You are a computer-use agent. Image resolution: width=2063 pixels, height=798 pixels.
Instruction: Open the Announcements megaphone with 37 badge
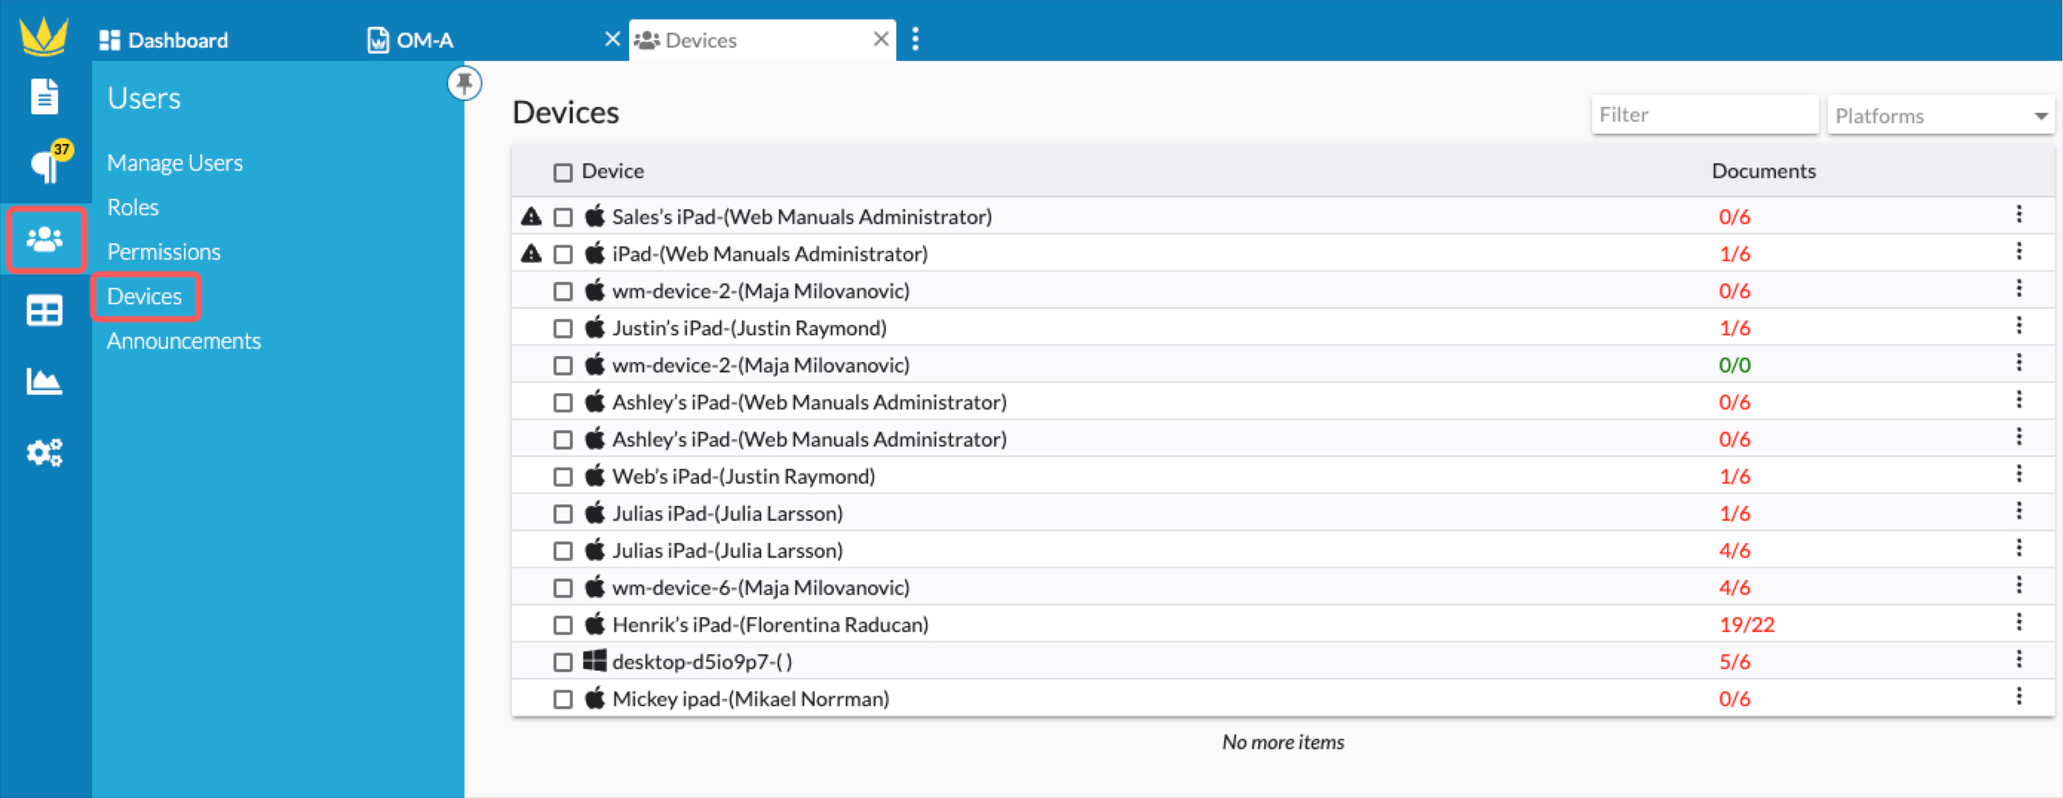44,163
